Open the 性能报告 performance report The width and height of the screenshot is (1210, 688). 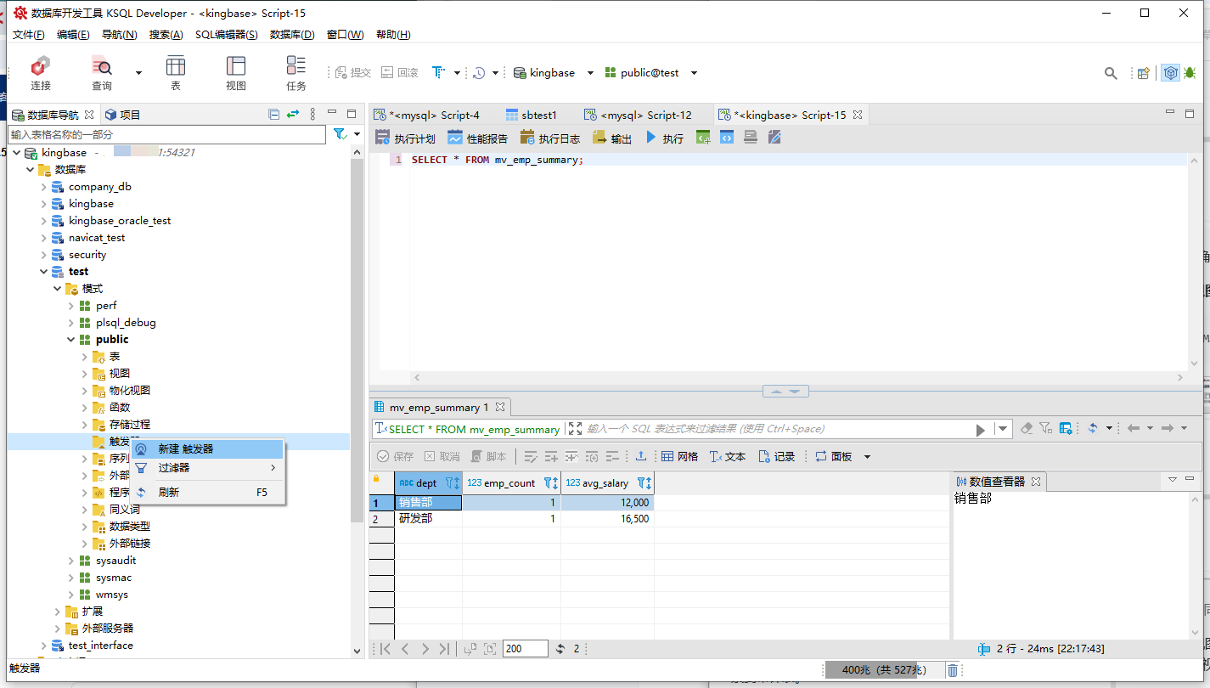coord(477,138)
